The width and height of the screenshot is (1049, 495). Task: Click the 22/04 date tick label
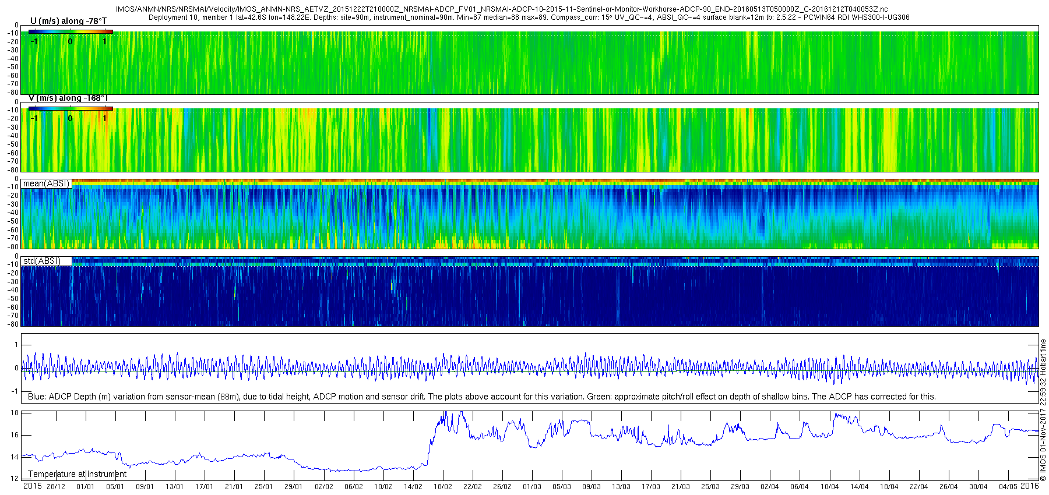919,487
